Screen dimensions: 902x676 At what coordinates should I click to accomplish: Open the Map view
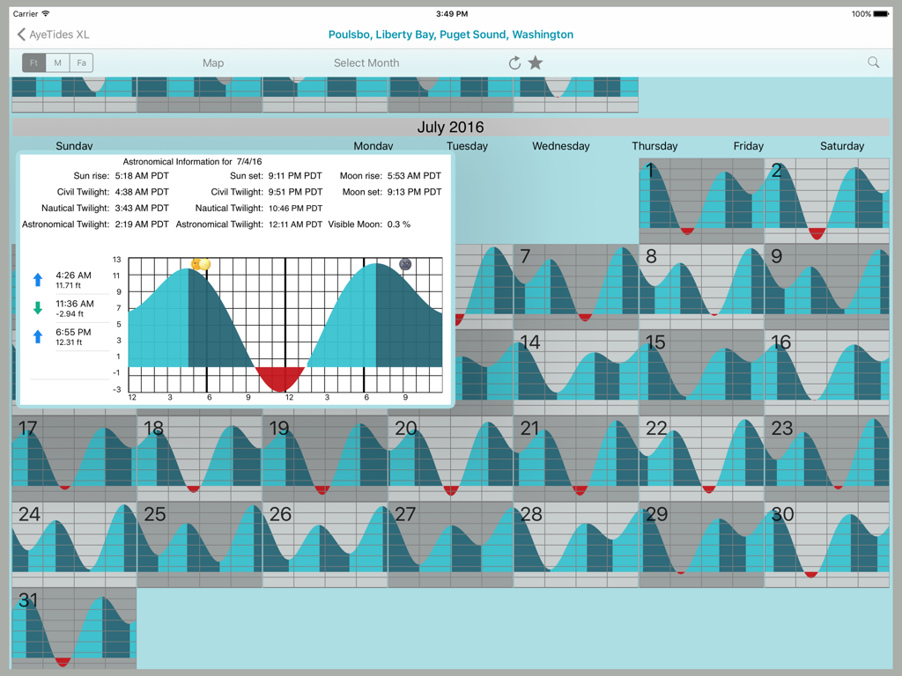(x=212, y=62)
